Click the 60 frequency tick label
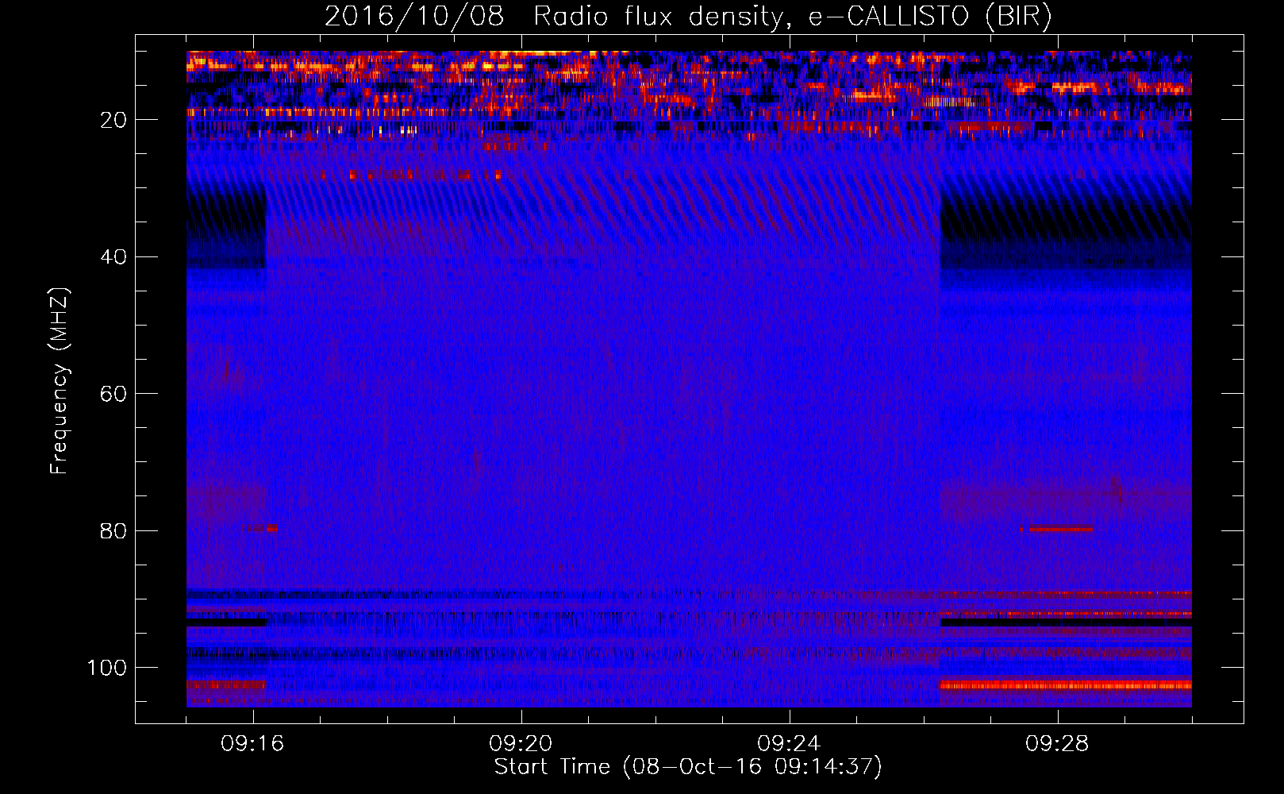 coord(114,395)
